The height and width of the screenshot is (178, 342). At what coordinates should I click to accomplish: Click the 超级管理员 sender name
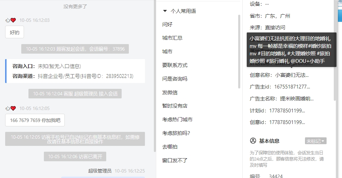coord(100,171)
